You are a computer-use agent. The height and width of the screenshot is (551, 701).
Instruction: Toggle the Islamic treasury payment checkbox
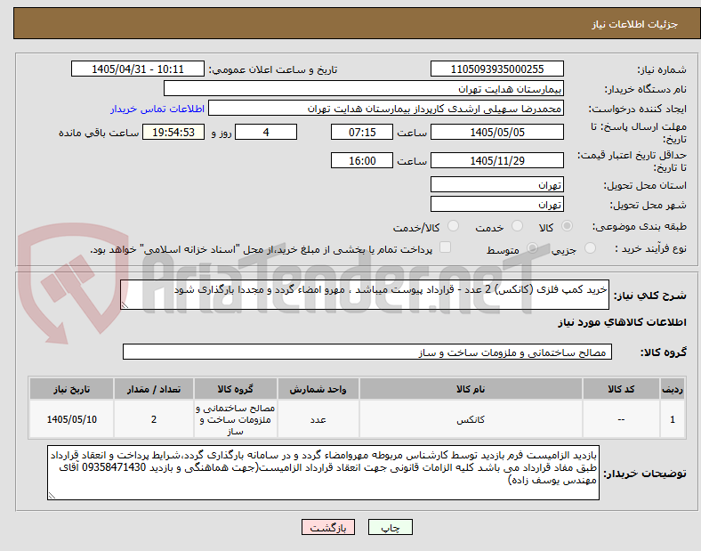coord(446,247)
